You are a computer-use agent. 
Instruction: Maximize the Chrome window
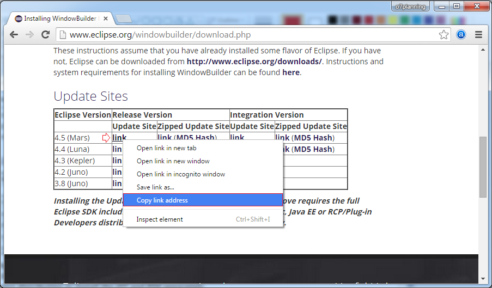[457, 7]
